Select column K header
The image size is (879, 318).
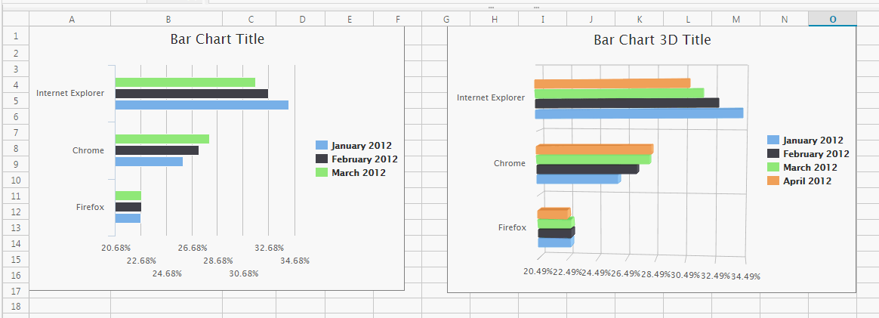pos(639,19)
